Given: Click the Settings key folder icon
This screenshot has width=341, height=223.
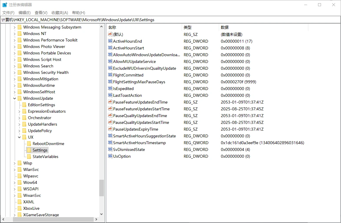Looking at the screenshot, I should coord(29,150).
